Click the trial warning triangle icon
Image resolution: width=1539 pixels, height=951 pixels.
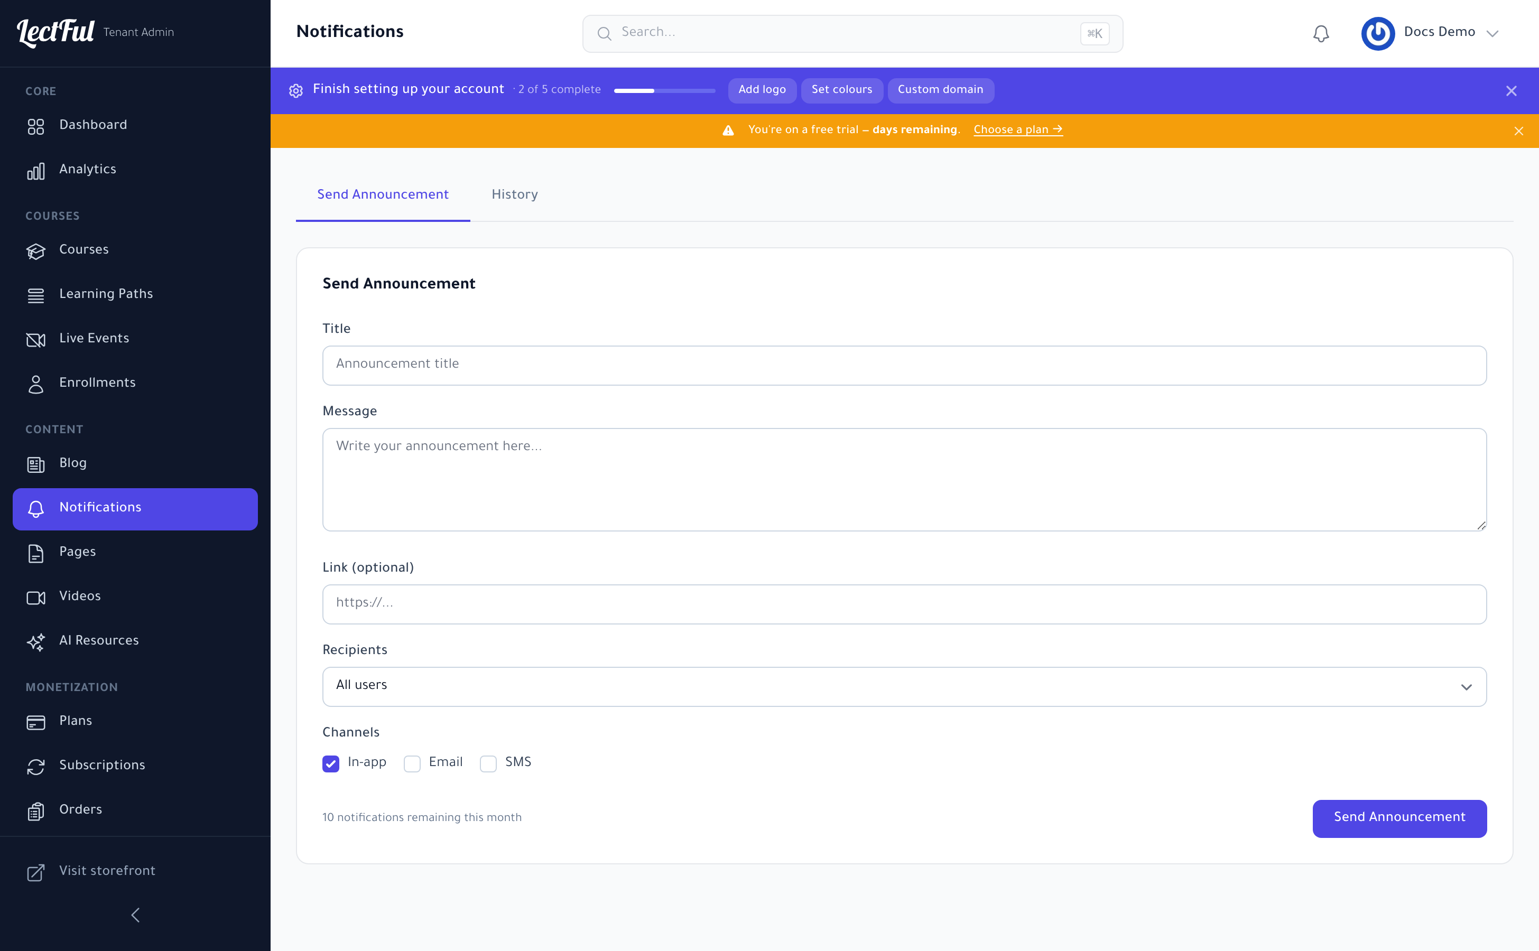[x=728, y=130]
